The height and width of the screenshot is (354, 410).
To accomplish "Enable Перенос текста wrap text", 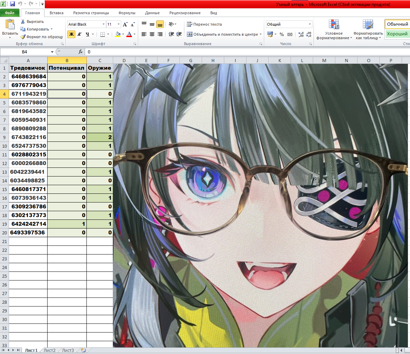I will [x=204, y=24].
